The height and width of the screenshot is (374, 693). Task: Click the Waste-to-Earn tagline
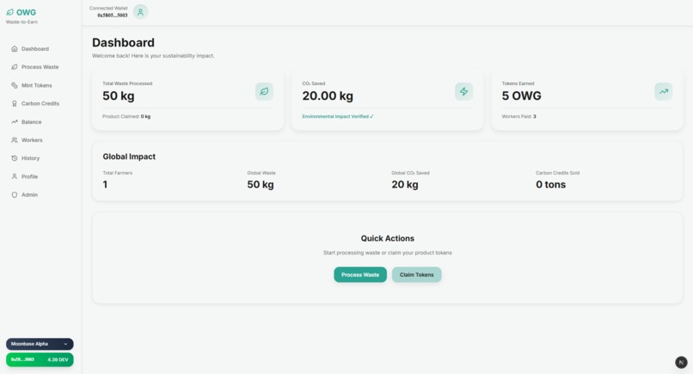click(x=21, y=22)
